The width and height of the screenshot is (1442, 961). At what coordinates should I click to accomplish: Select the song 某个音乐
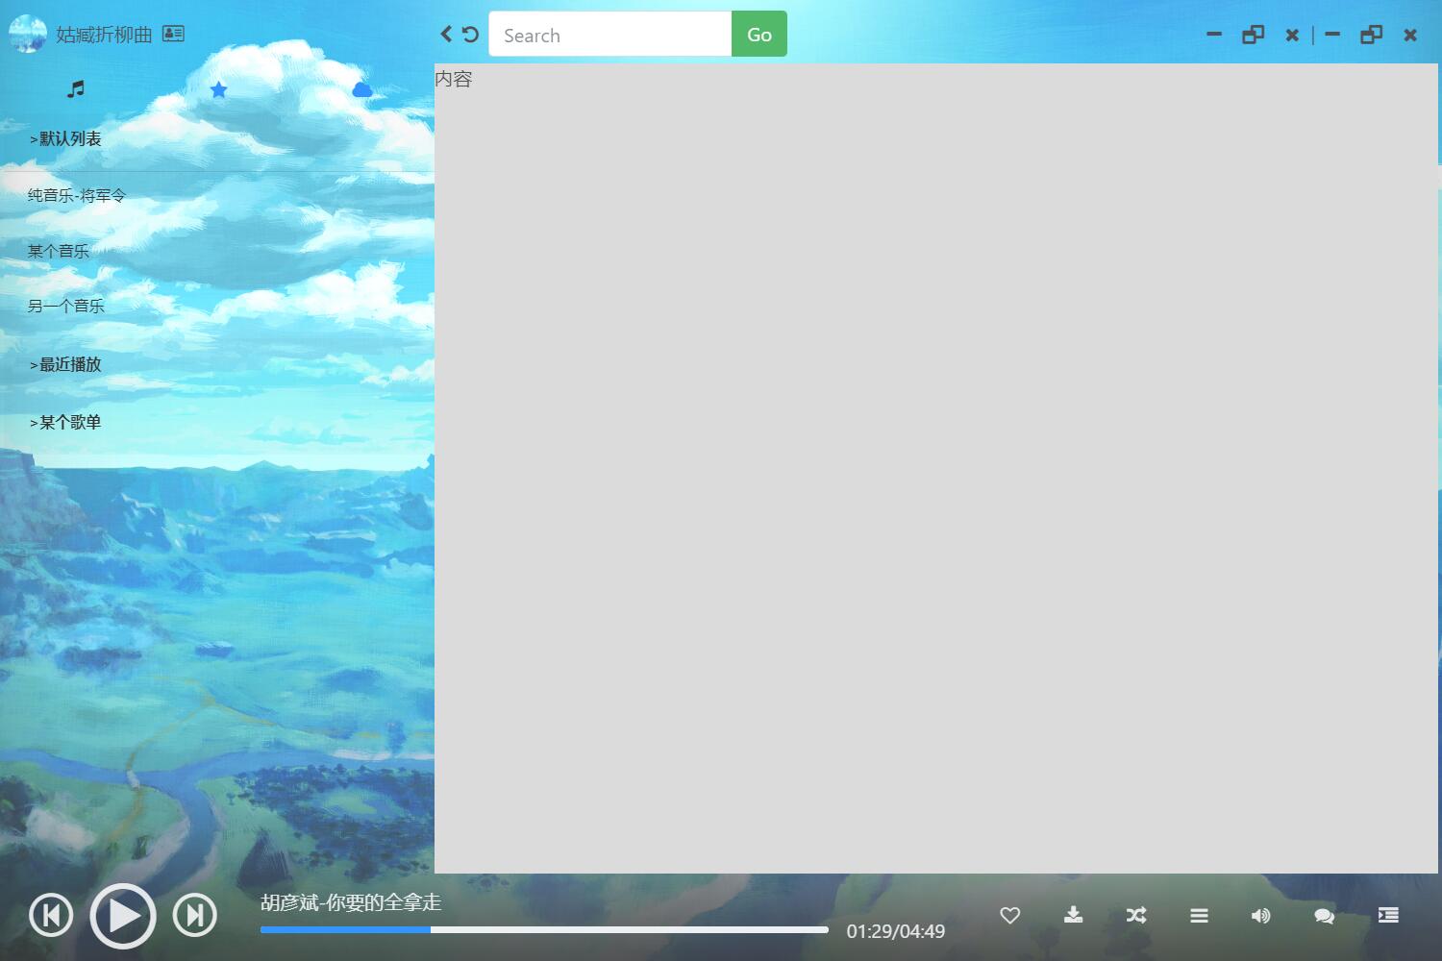point(59,251)
